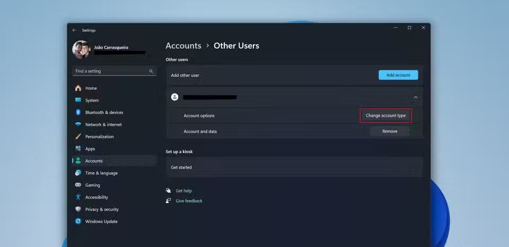Open the Accessibility icon
The width and height of the screenshot is (509, 247).
(x=78, y=197)
